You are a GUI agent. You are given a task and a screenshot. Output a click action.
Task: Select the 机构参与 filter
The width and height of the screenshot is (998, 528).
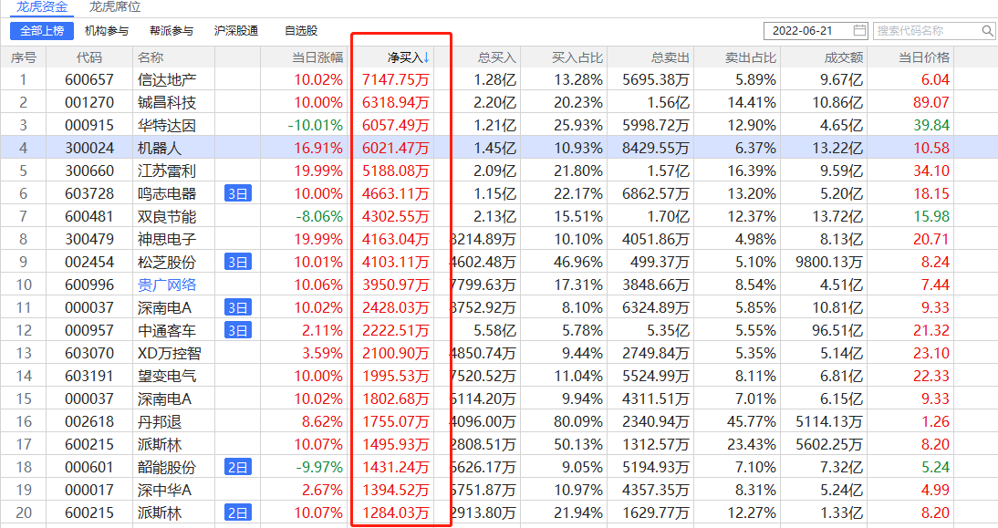pos(107,30)
